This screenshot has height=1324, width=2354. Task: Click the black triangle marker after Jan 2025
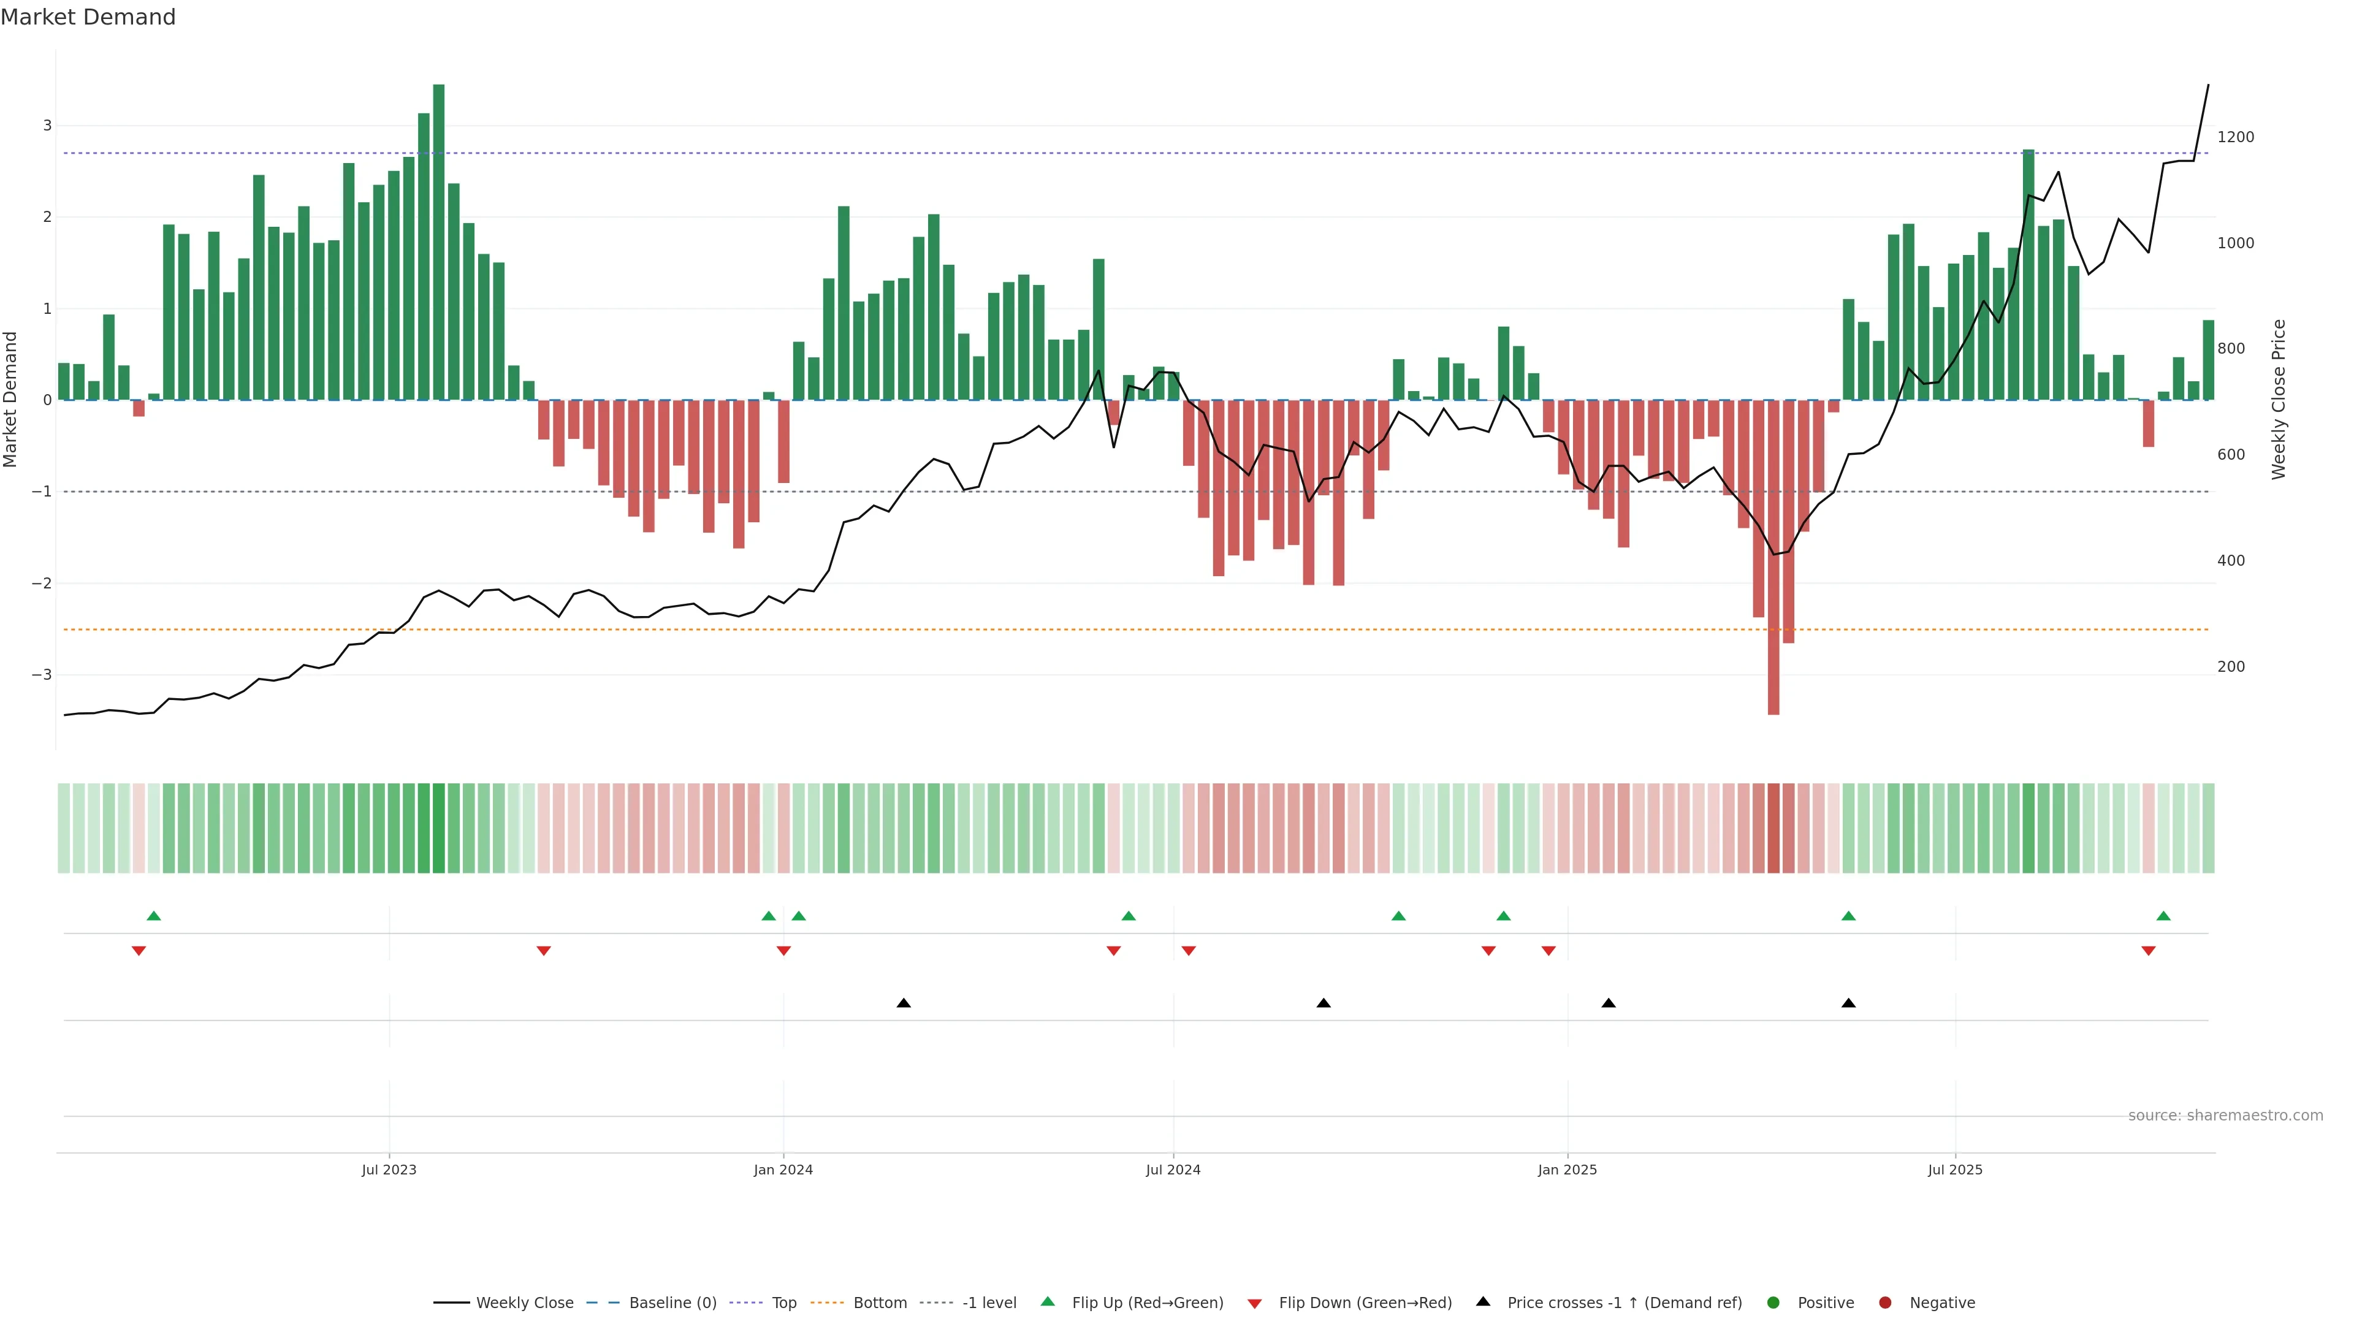(x=1609, y=1003)
